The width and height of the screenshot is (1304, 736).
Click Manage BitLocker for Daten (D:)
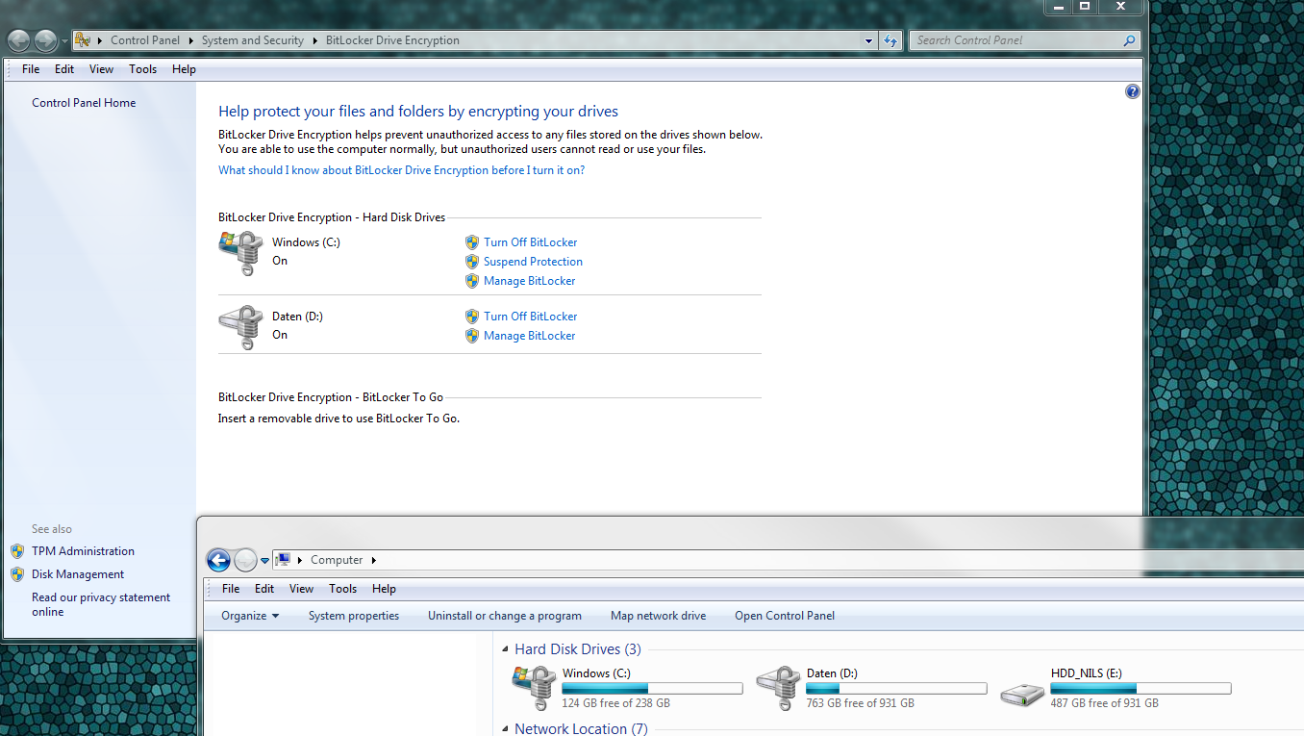(529, 336)
